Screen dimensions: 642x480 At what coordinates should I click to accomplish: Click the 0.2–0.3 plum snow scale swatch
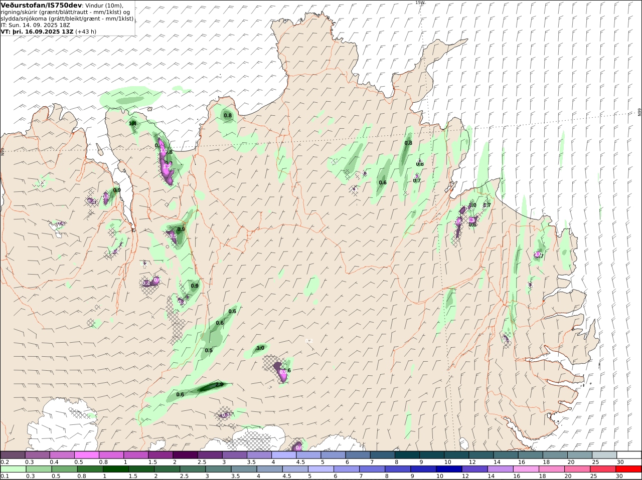pos(13,455)
